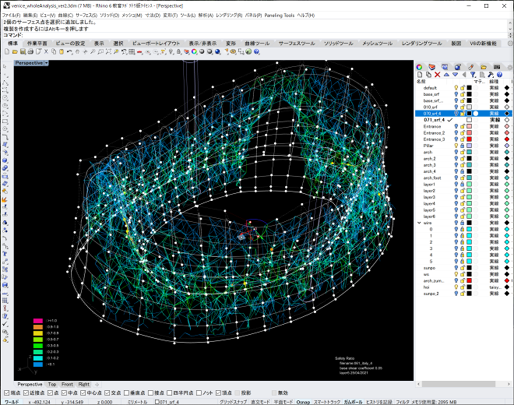Screen dimensions: 514x405
Task: Toggle the 端点 osnap checkbox
Action: (x=6, y=393)
